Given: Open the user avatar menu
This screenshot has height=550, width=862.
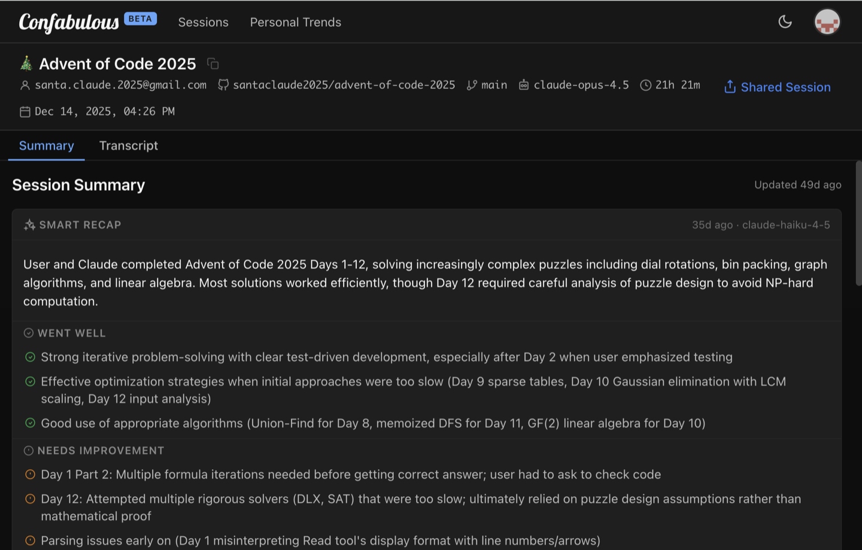Looking at the screenshot, I should (827, 22).
